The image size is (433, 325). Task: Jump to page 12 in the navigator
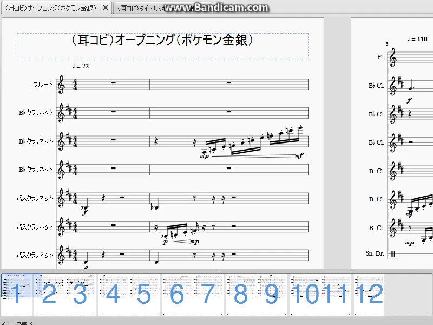[x=369, y=294]
